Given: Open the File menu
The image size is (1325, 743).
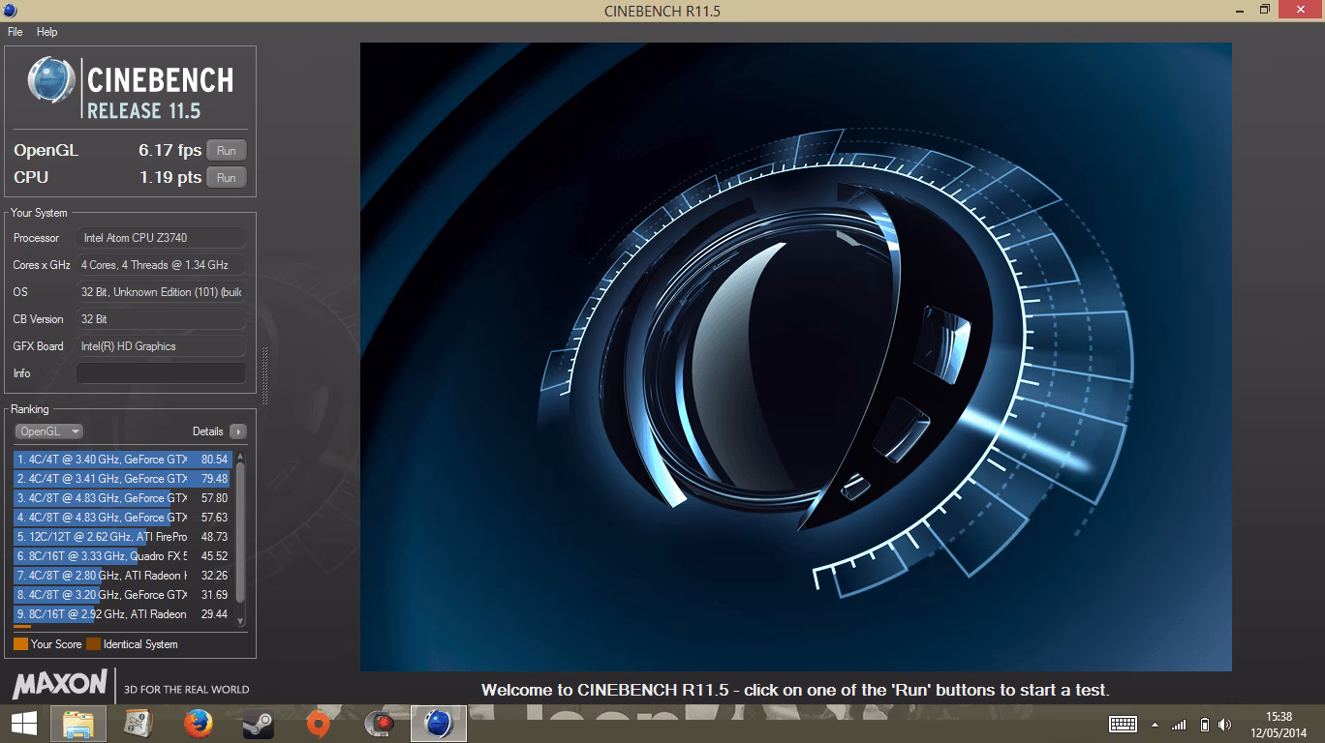Looking at the screenshot, I should (x=15, y=32).
